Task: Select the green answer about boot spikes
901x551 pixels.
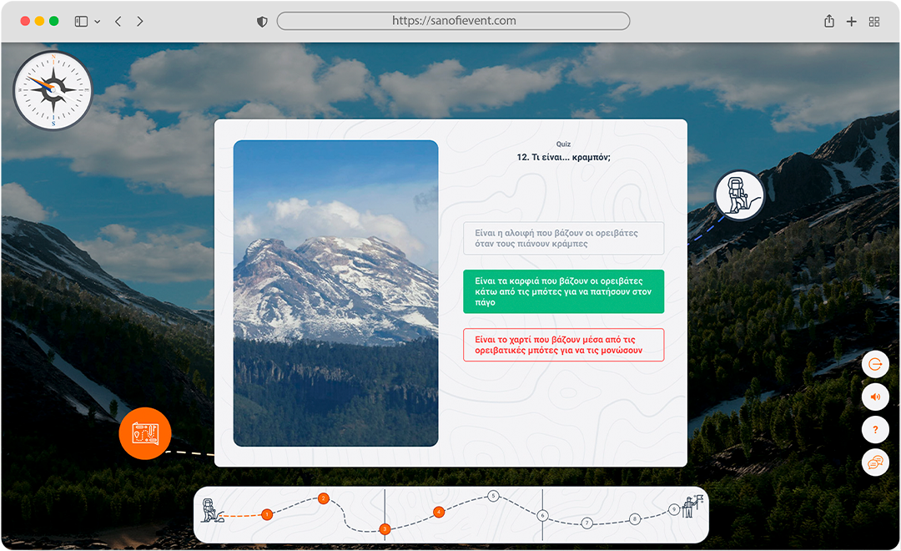Action: [x=564, y=291]
